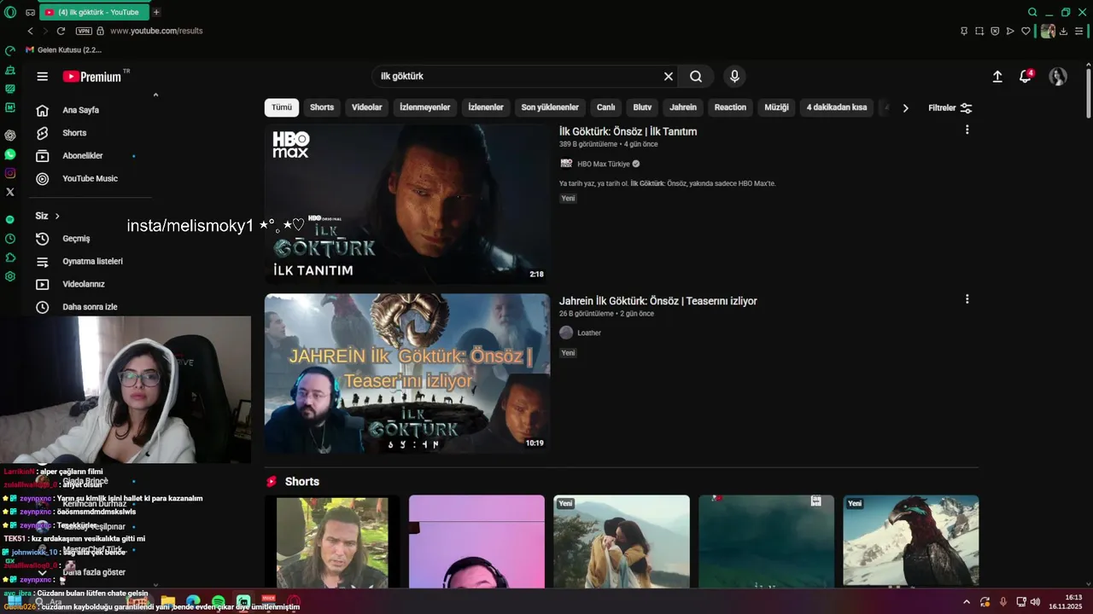This screenshot has height=614, width=1093.
Task: Open title İlk Göktürk: Önsöz | İlk Tanıtım
Action: [628, 132]
